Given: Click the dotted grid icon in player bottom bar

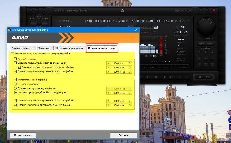Looking at the screenshot, I should coord(156,77).
